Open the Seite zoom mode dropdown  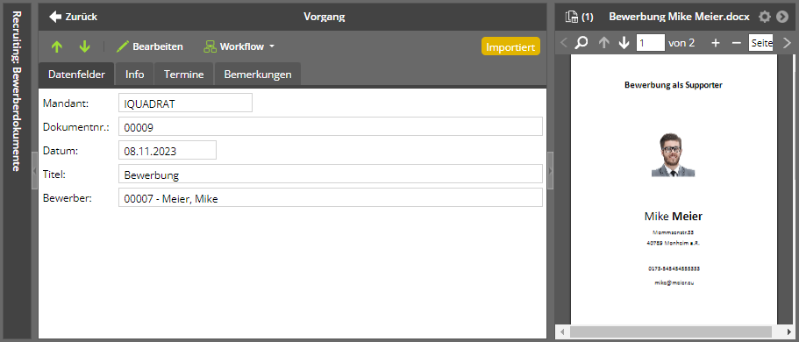point(760,43)
